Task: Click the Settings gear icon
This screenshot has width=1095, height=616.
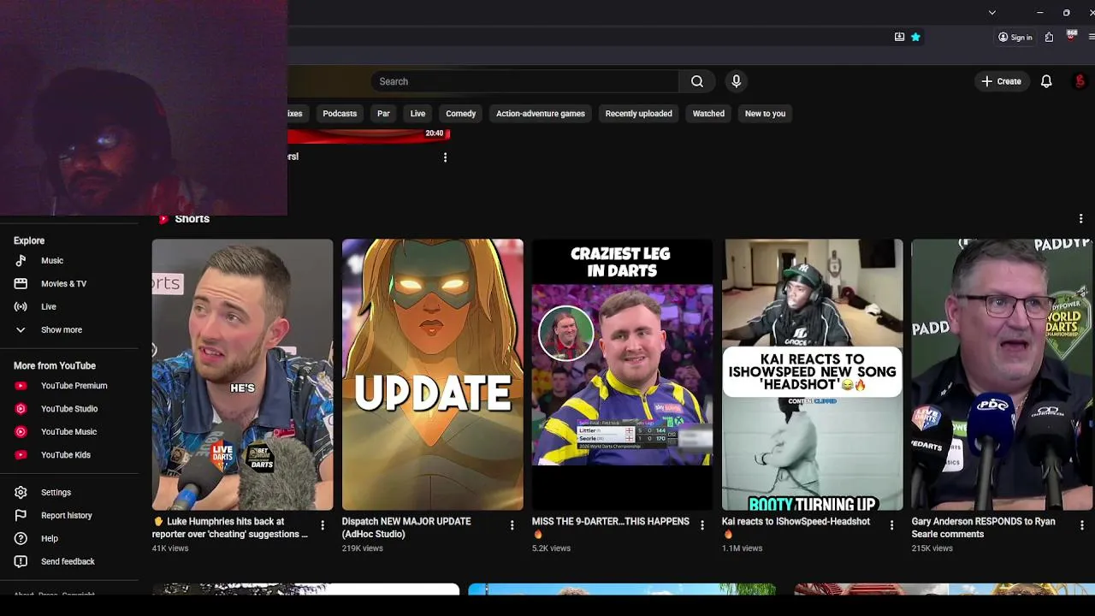Action: click(21, 493)
